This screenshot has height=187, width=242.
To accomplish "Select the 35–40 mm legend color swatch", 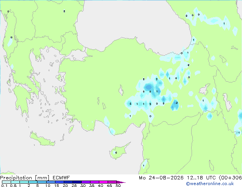I will (94, 182).
